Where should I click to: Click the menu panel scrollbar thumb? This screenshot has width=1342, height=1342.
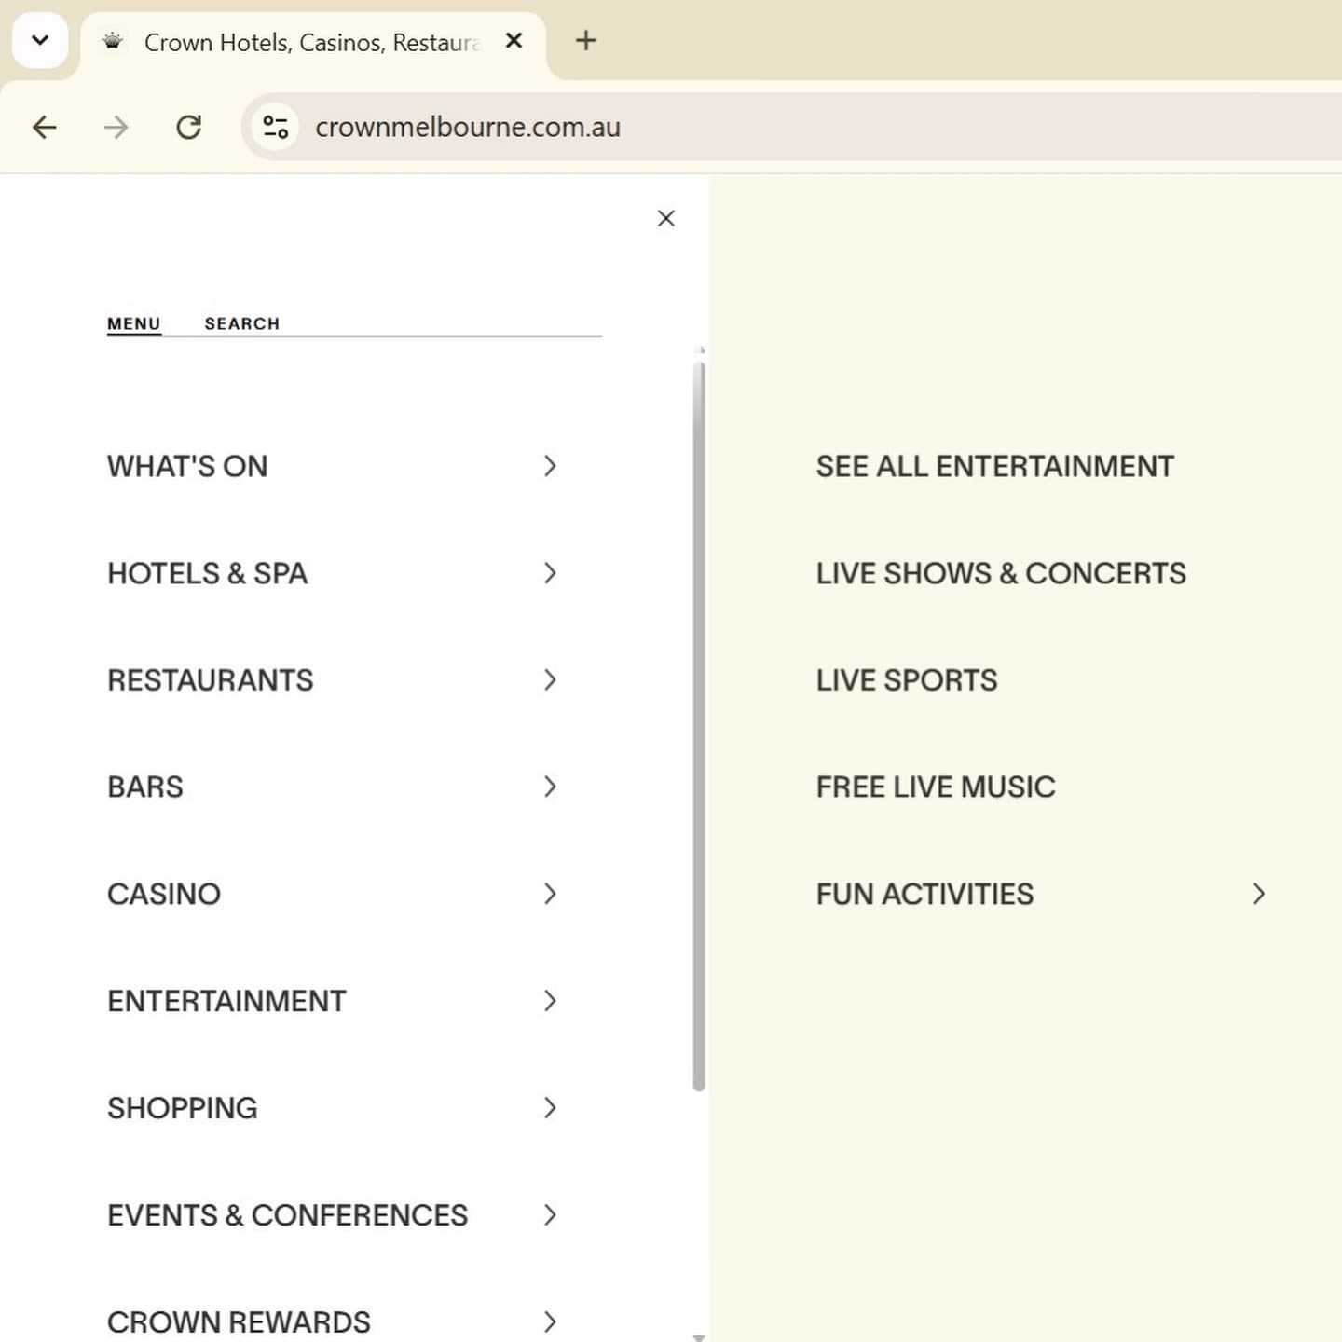699,726
